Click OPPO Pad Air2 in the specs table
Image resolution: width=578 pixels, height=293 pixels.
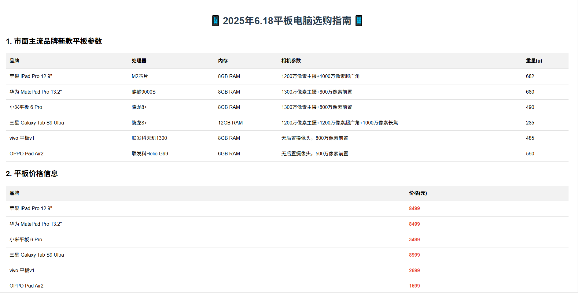click(x=27, y=154)
